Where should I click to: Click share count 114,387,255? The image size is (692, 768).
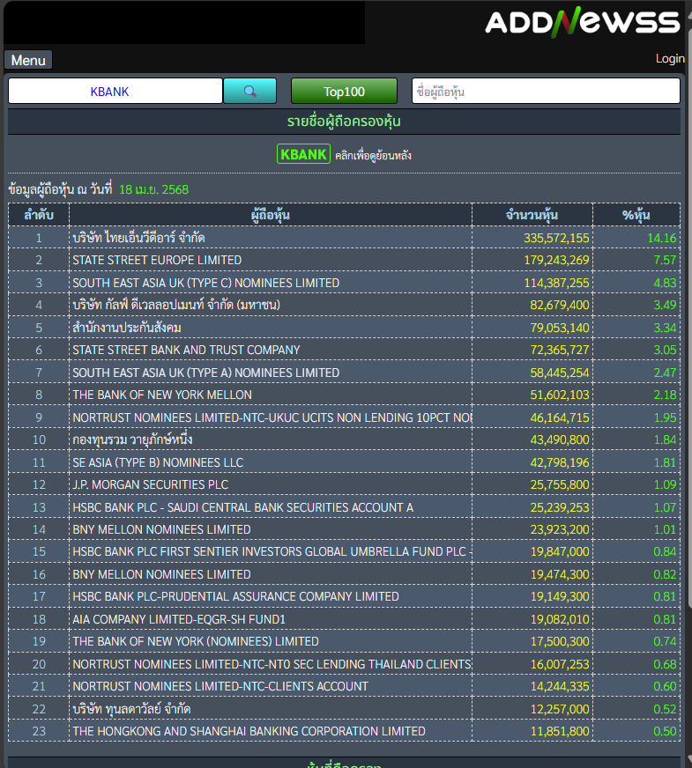556,283
